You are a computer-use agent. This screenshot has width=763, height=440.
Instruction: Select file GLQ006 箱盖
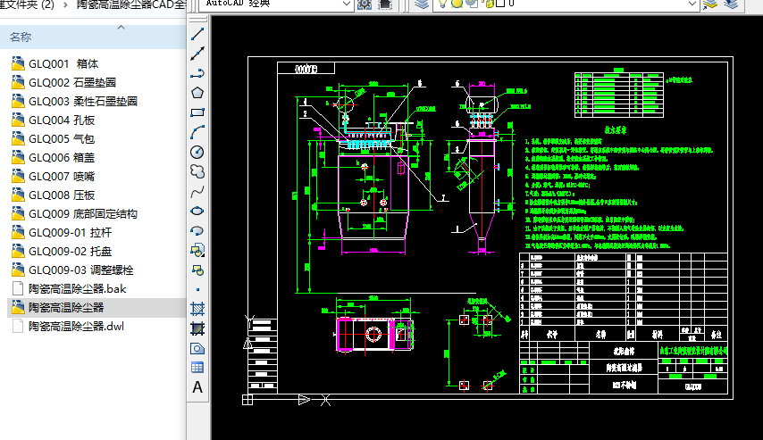(x=62, y=157)
